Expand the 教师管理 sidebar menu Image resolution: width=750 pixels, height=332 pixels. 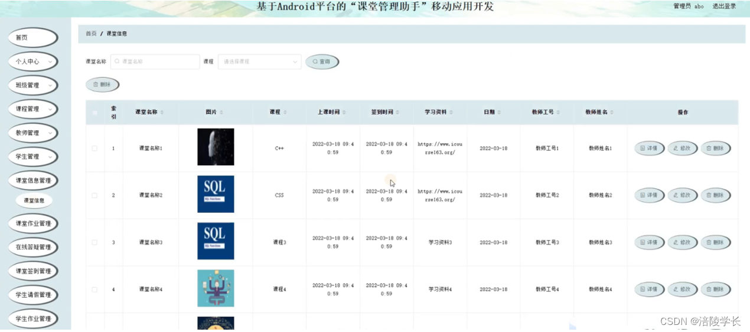tap(33, 133)
